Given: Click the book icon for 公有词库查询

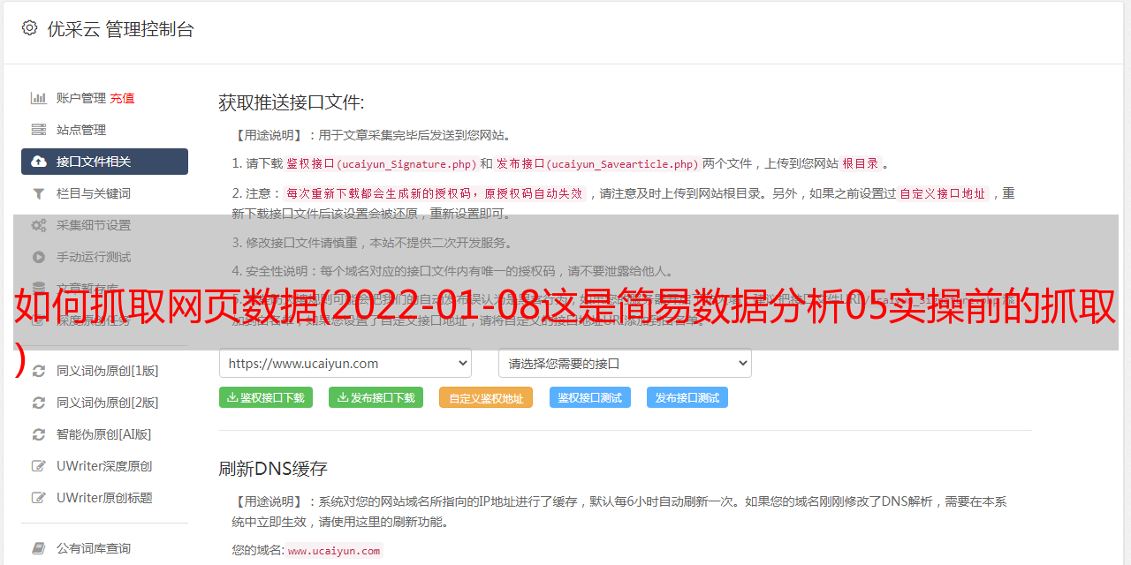Looking at the screenshot, I should point(39,548).
